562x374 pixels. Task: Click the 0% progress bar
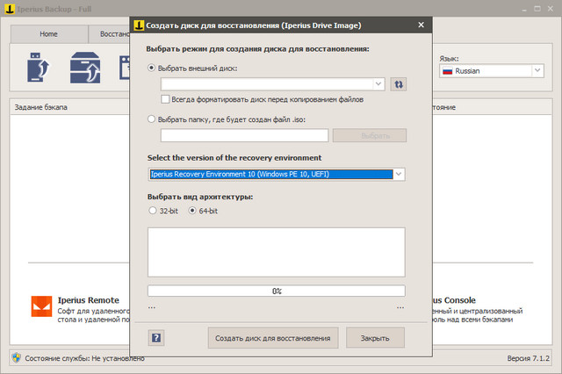coord(277,291)
